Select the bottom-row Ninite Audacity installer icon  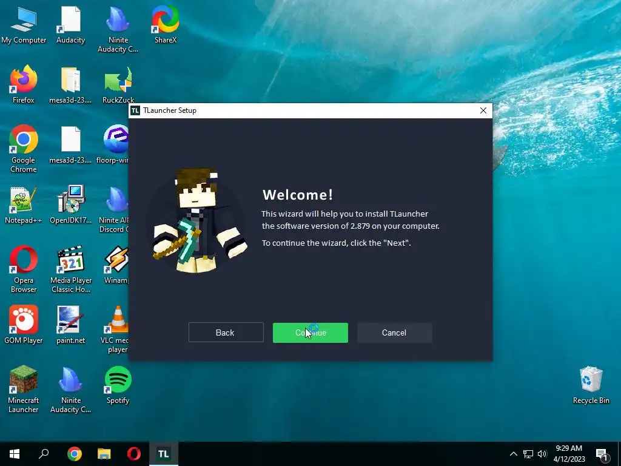(x=71, y=390)
